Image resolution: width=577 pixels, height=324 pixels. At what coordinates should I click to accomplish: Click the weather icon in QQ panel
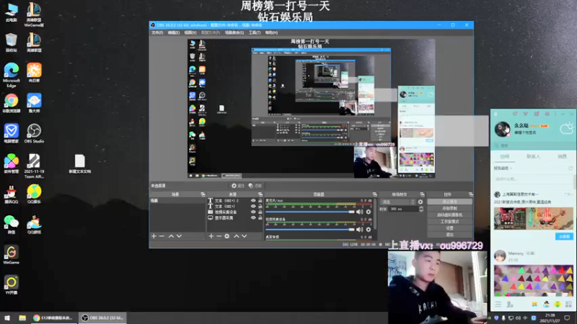[567, 129]
